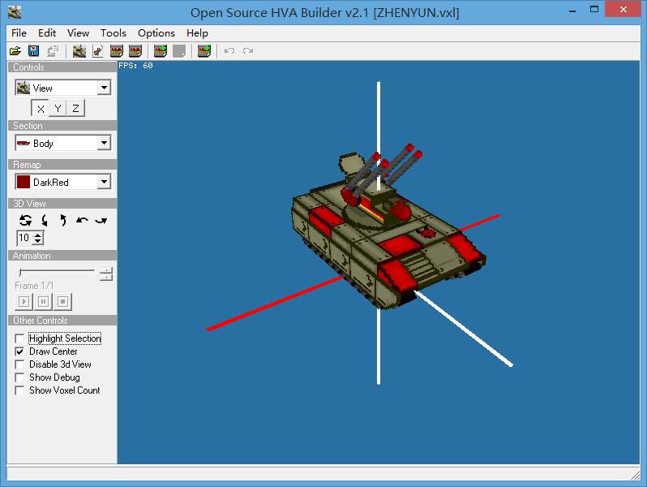The image size is (647, 487).
Task: Enable the Highlight Selection checkbox
Action: coord(20,338)
